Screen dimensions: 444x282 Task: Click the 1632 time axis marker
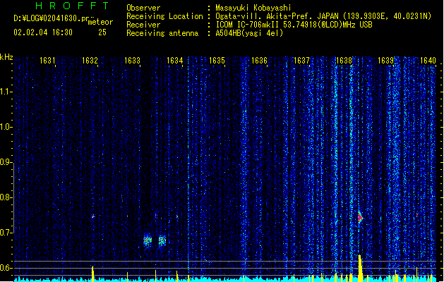point(90,60)
